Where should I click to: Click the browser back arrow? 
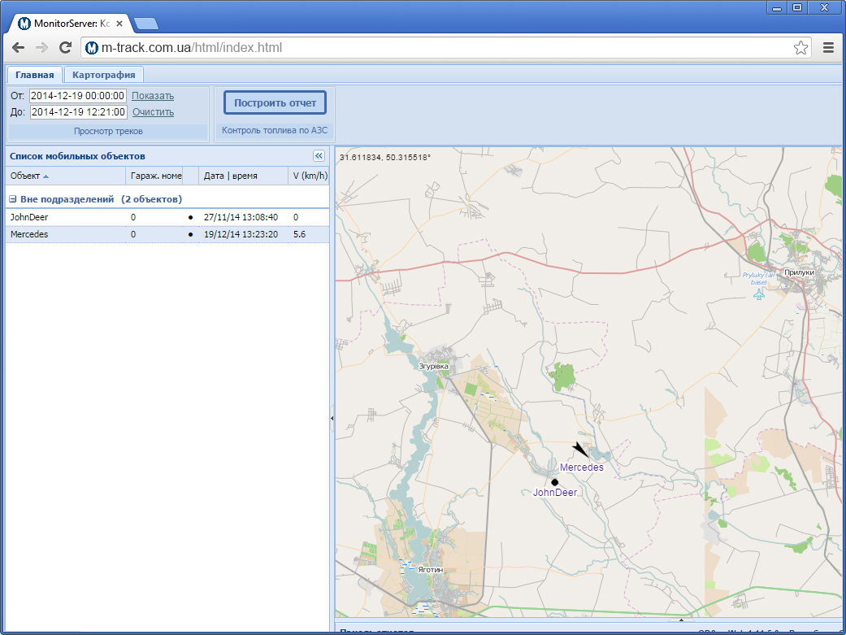[x=18, y=47]
